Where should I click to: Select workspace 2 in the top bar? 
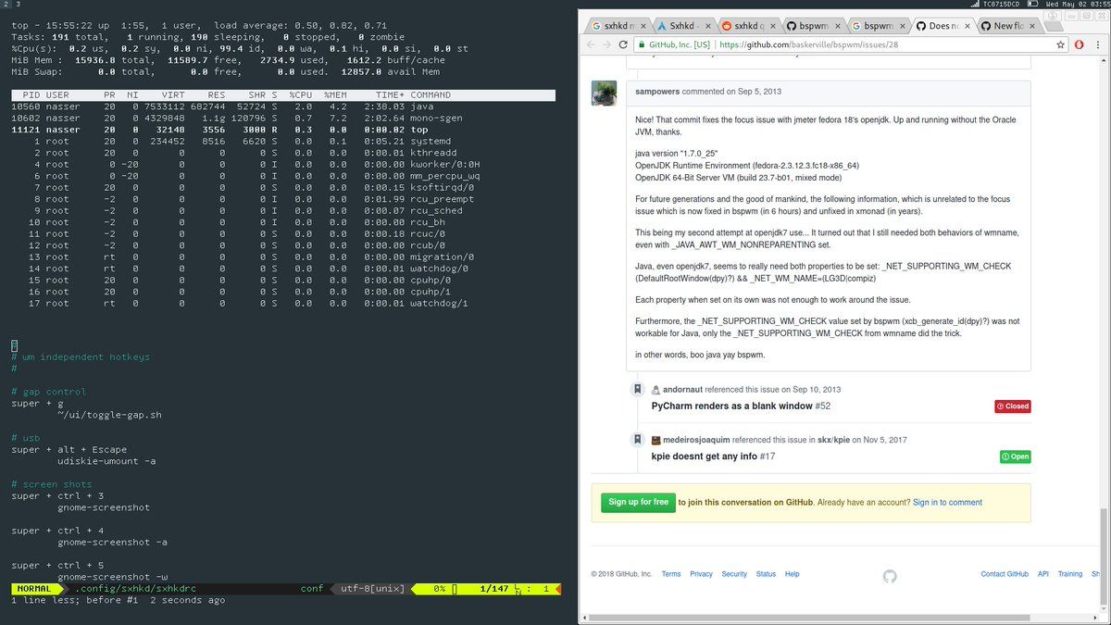6,5
